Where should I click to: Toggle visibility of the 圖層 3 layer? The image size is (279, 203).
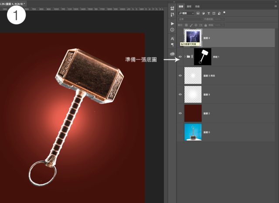180,94
